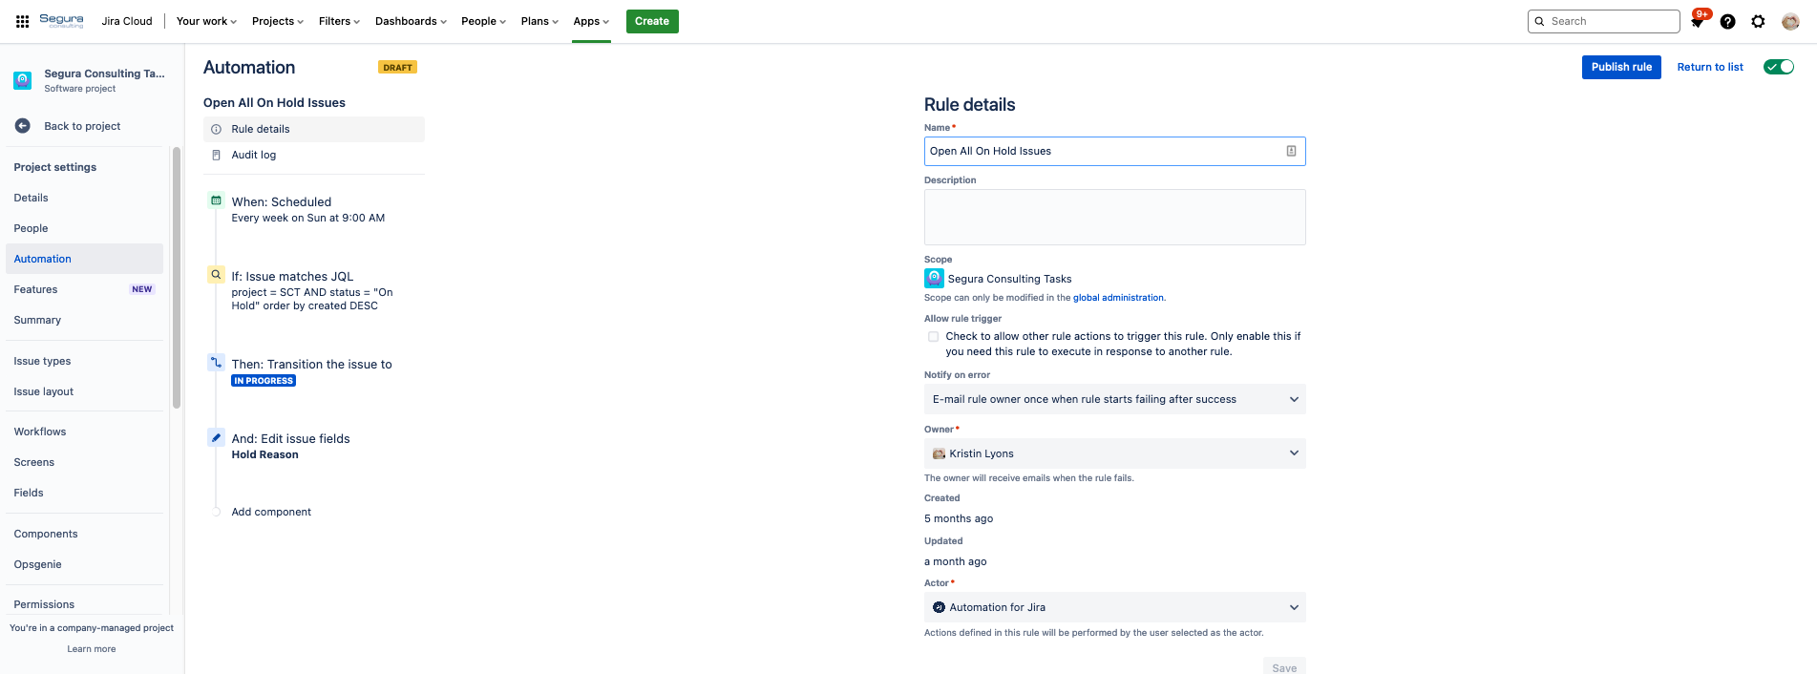Screen dimensions: 1817x674
Task: Select the Edit issue fields pencil icon
Action: (217, 437)
